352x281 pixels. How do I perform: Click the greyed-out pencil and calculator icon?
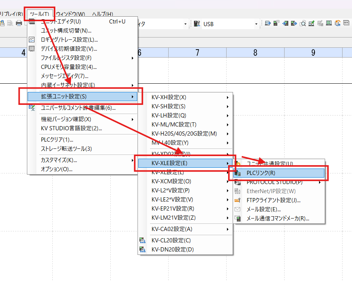point(320,23)
